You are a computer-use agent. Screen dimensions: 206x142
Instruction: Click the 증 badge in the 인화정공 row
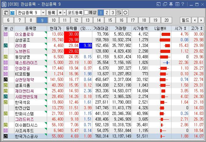click(x=6, y=68)
